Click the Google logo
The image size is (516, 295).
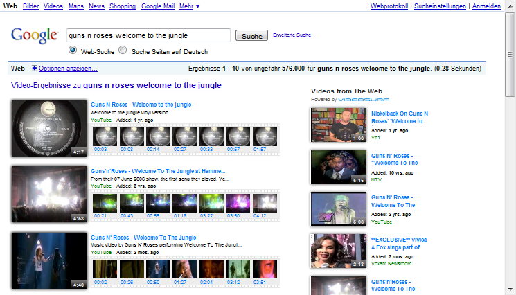point(34,35)
